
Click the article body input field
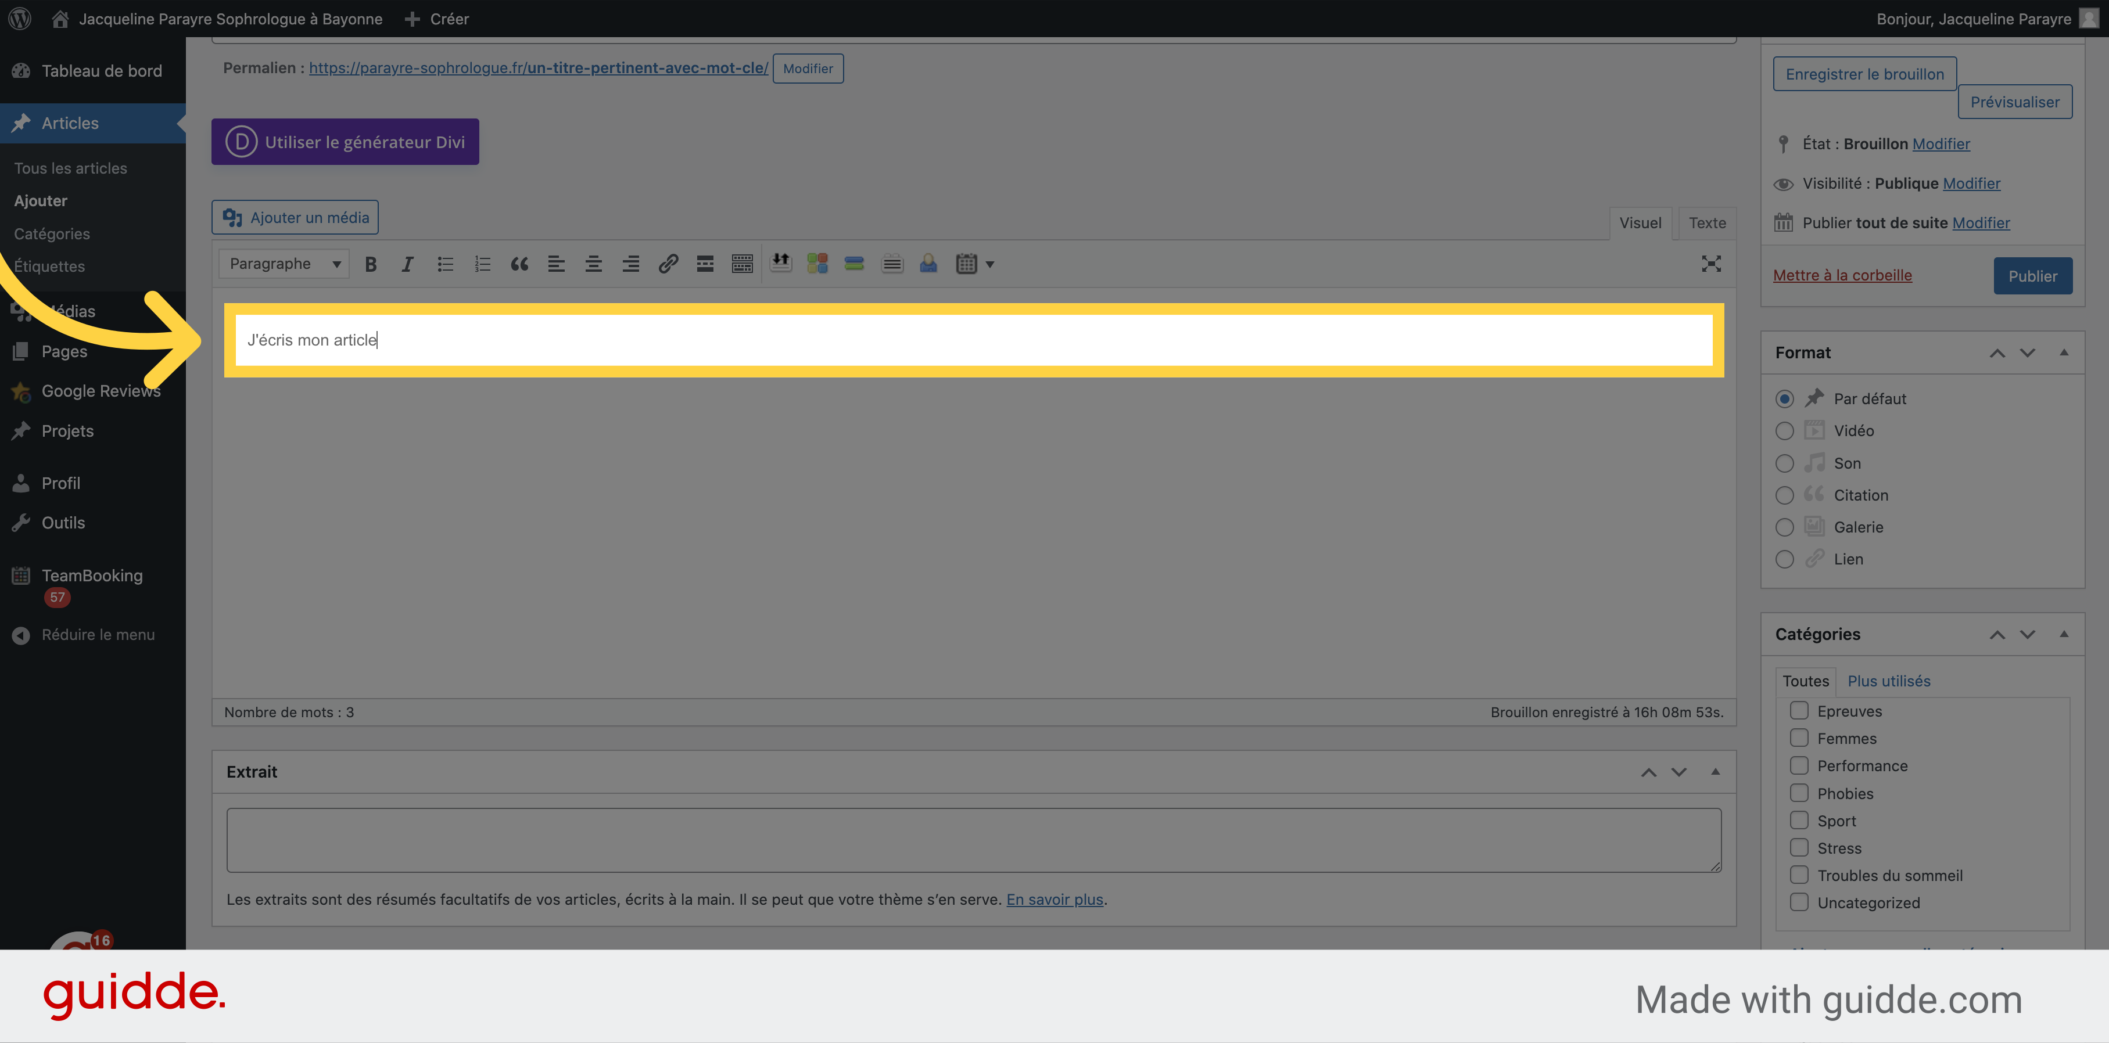974,339
